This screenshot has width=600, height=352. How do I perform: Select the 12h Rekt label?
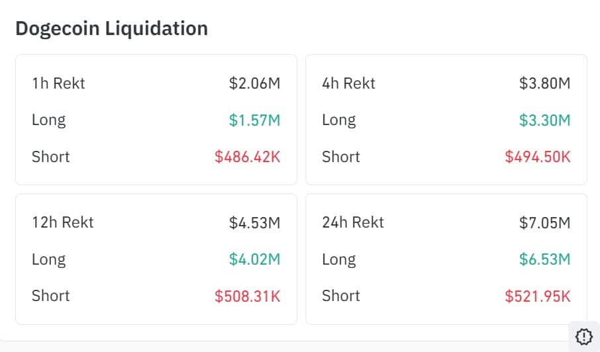(x=62, y=222)
